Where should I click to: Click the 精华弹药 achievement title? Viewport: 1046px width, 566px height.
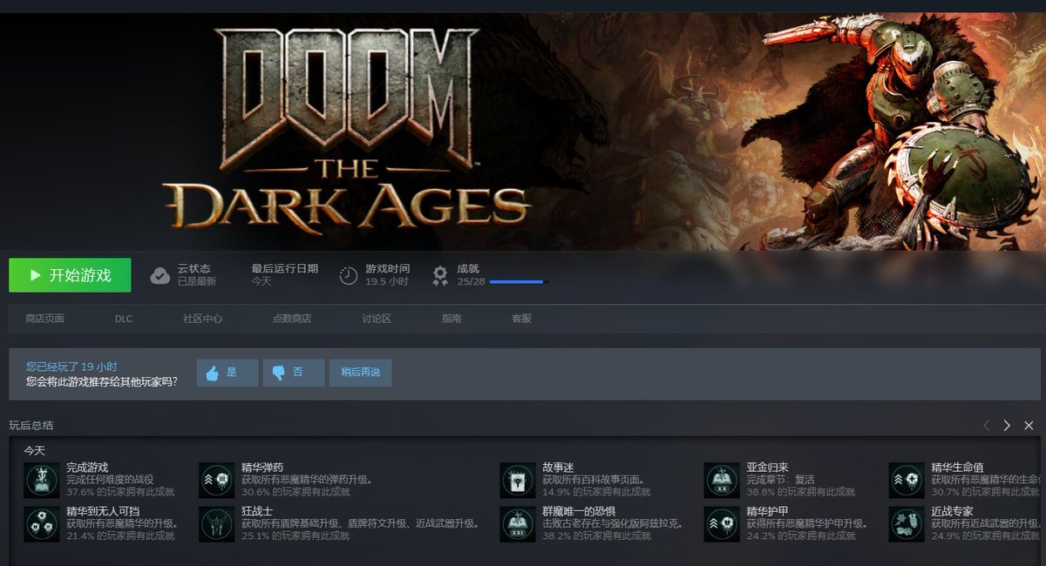pyautogui.click(x=262, y=468)
